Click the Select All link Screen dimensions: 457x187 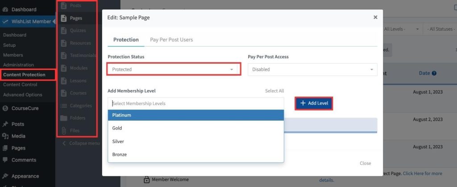(274, 91)
